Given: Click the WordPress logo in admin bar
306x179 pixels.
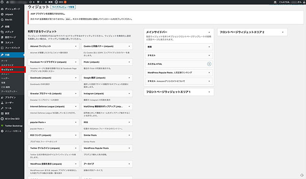Looking at the screenshot, I should coord(2,2).
